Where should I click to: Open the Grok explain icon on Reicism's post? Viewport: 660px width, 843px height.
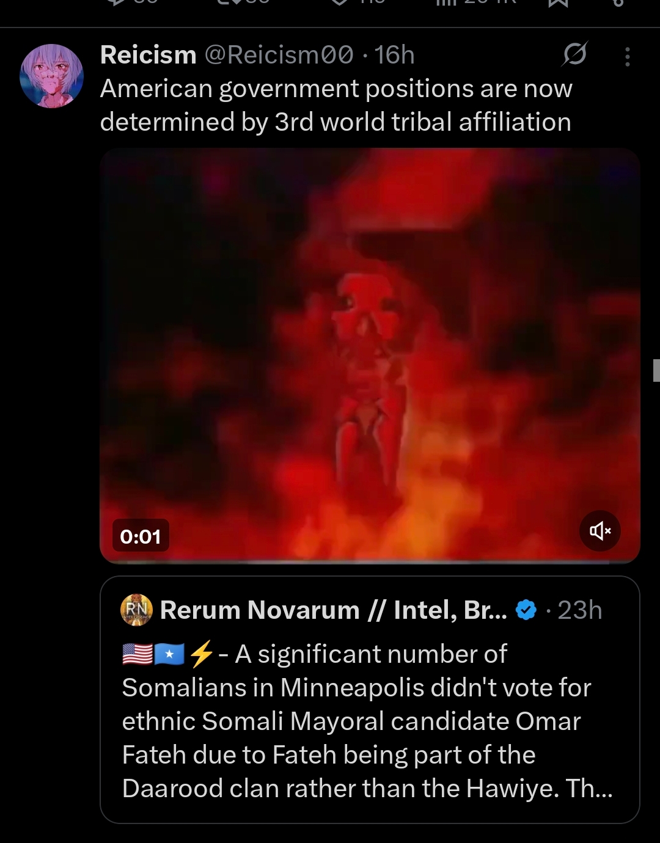coord(574,54)
